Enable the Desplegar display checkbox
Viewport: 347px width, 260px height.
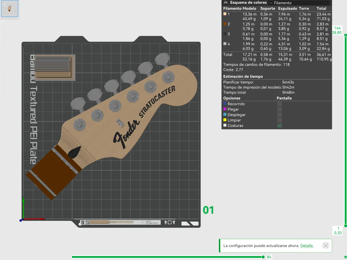click(280, 115)
